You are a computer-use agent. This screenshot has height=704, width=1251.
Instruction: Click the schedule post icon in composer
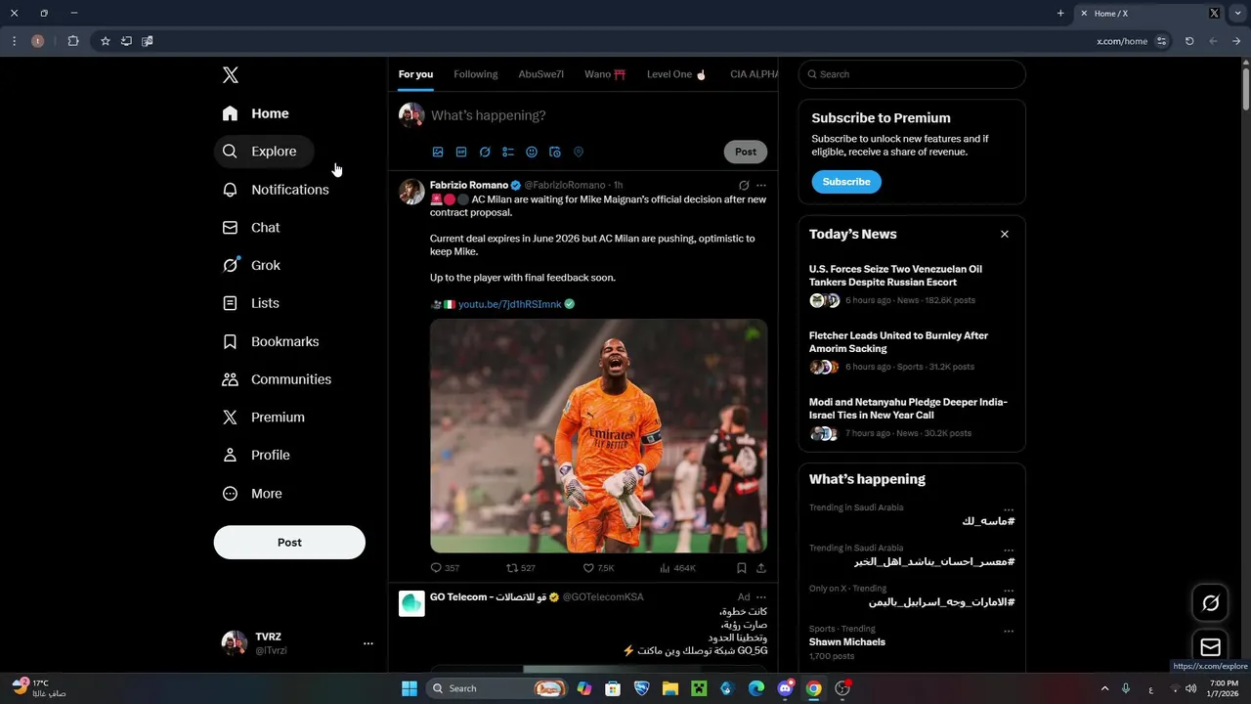click(555, 152)
